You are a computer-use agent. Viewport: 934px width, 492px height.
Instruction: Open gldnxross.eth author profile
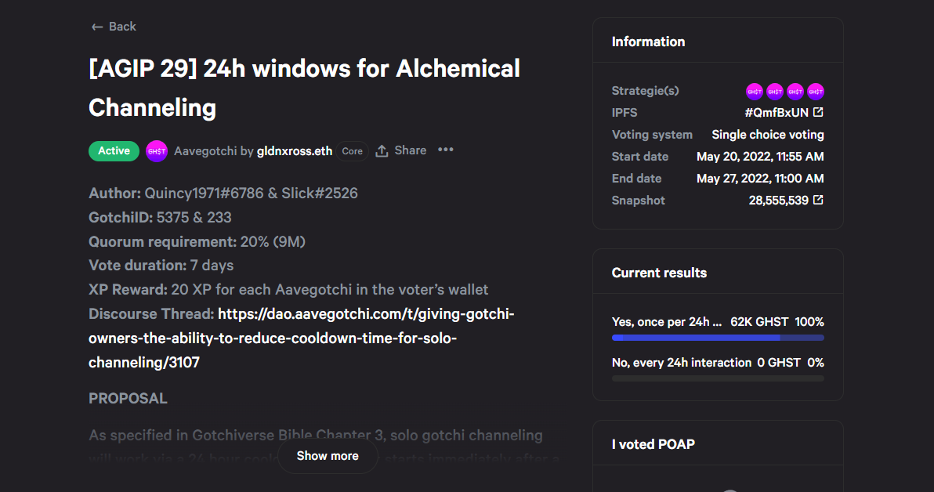click(295, 151)
